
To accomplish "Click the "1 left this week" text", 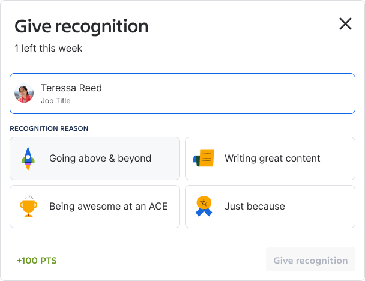I will (48, 48).
